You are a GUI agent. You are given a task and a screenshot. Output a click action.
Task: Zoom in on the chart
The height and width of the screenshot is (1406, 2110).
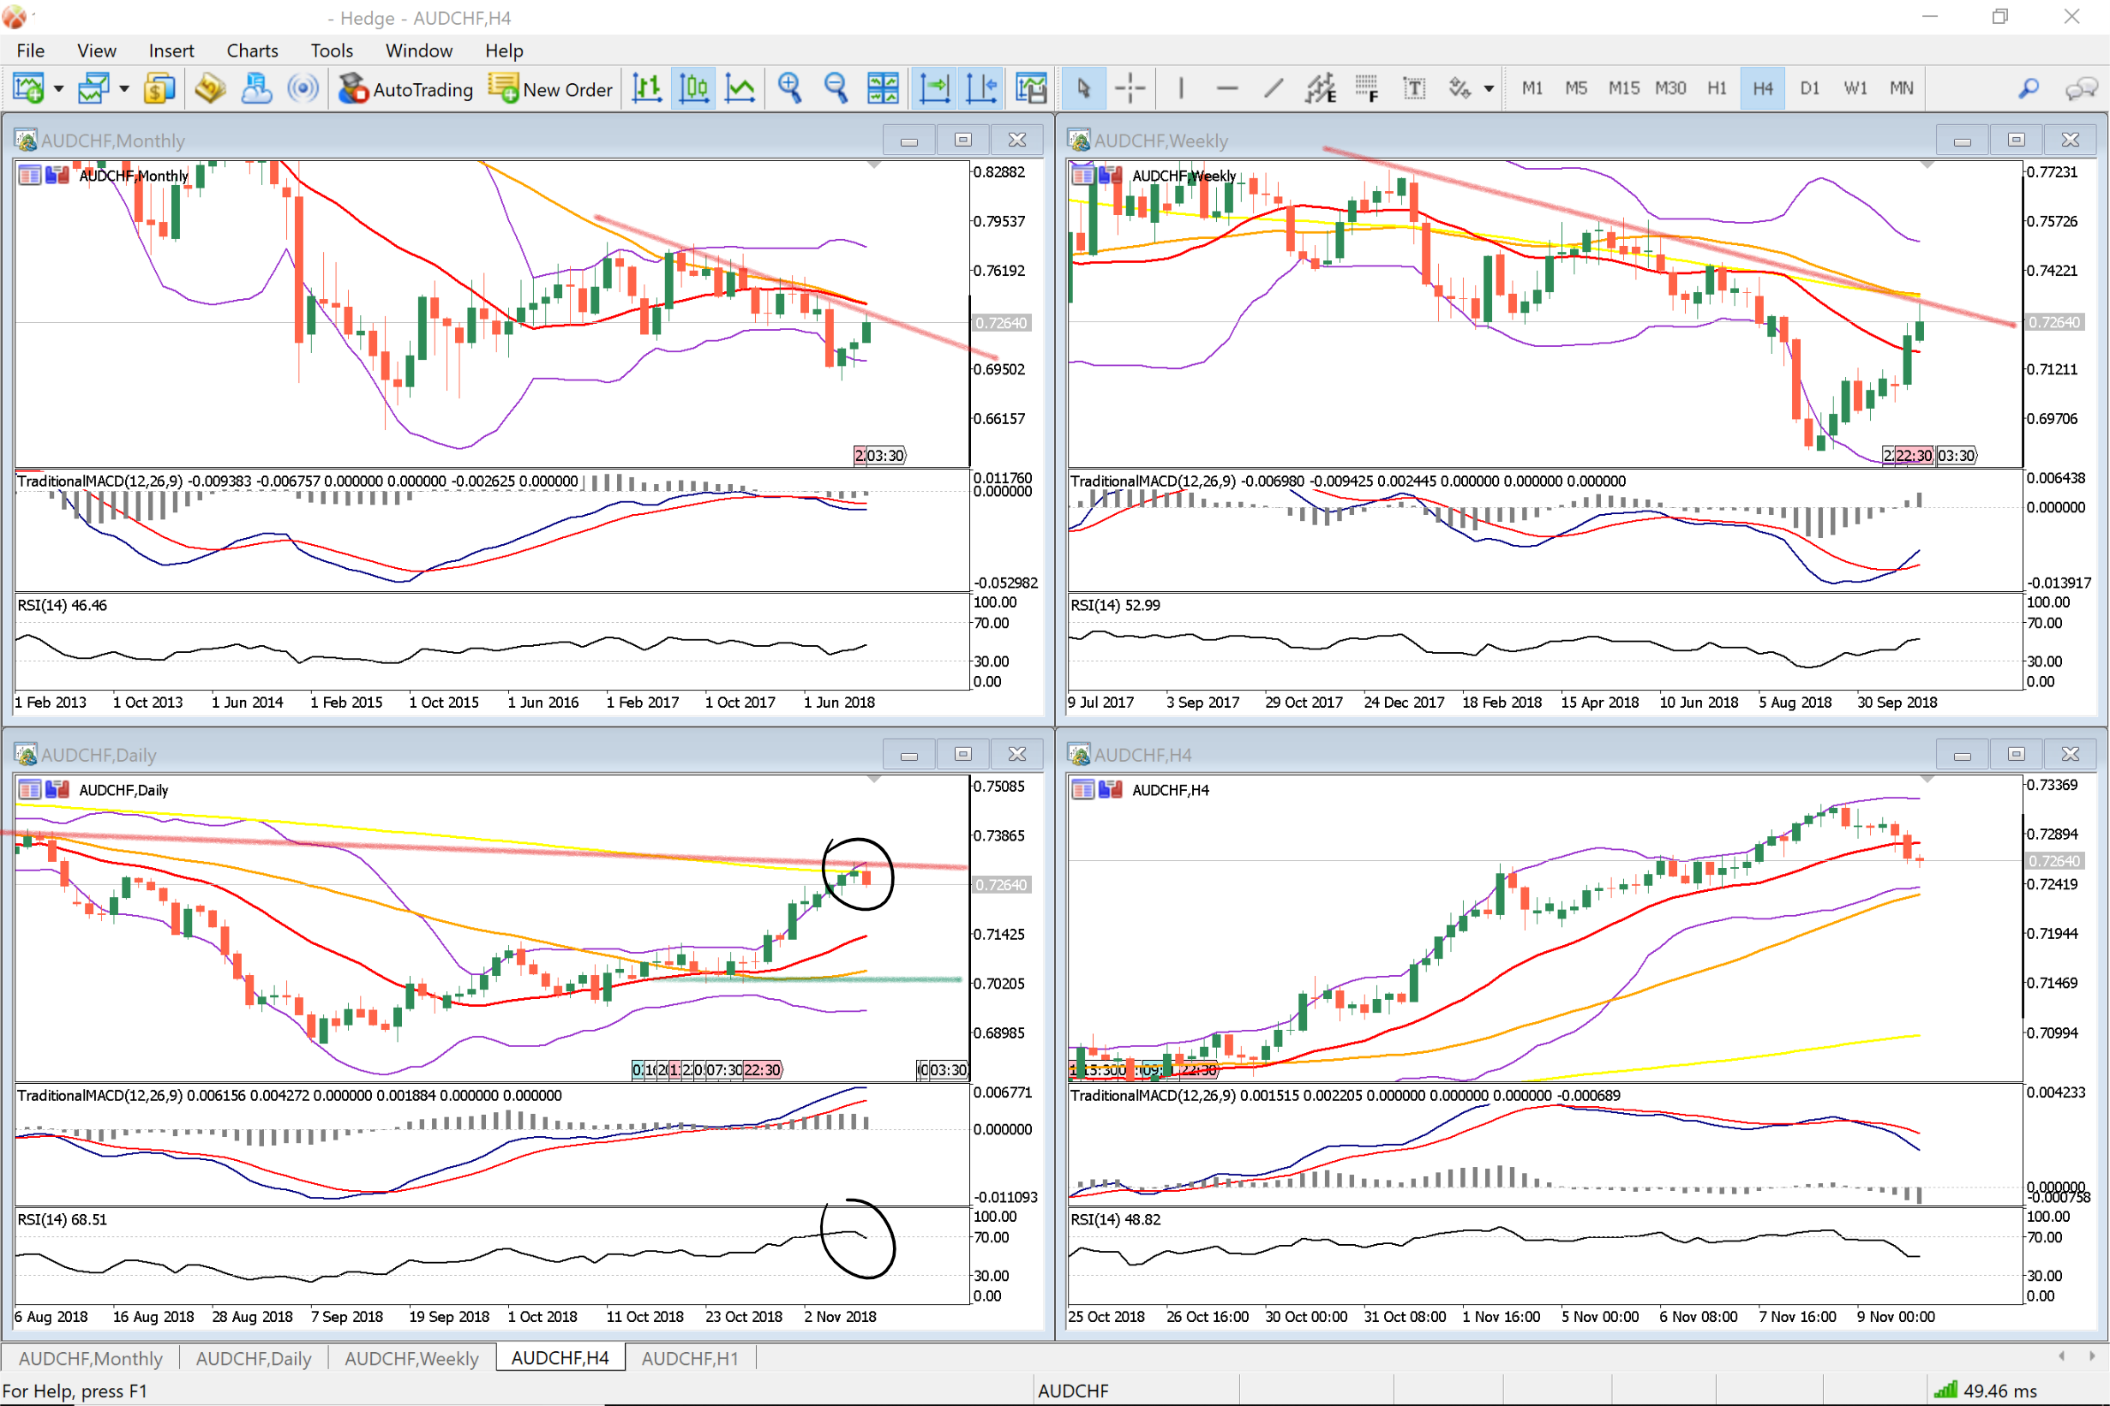pos(789,88)
